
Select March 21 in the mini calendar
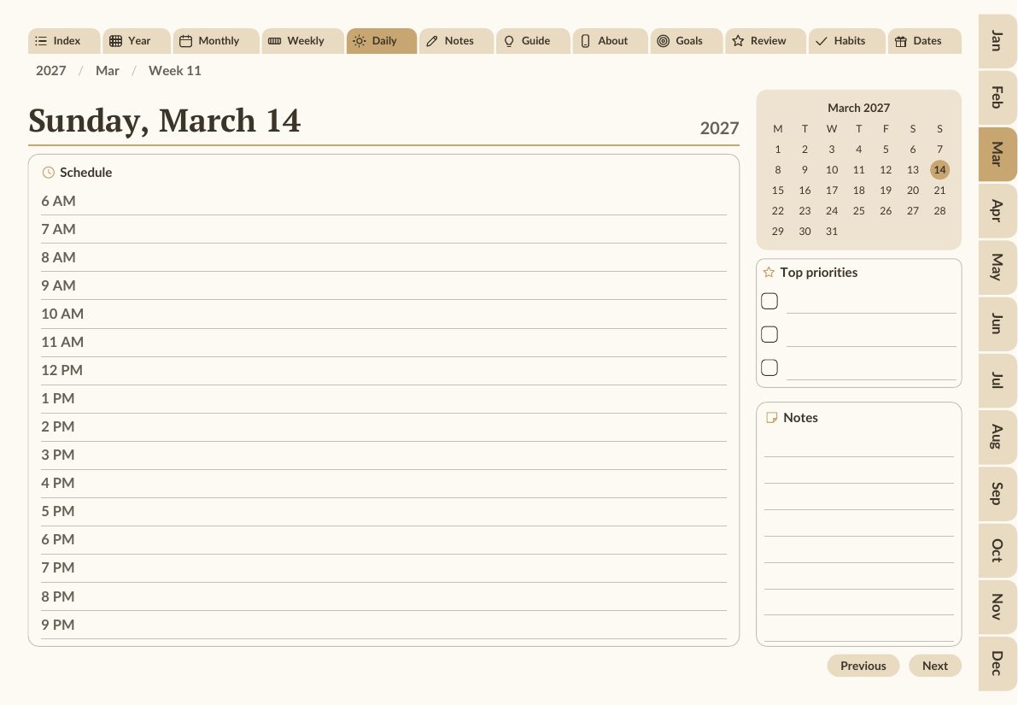pyautogui.click(x=939, y=191)
